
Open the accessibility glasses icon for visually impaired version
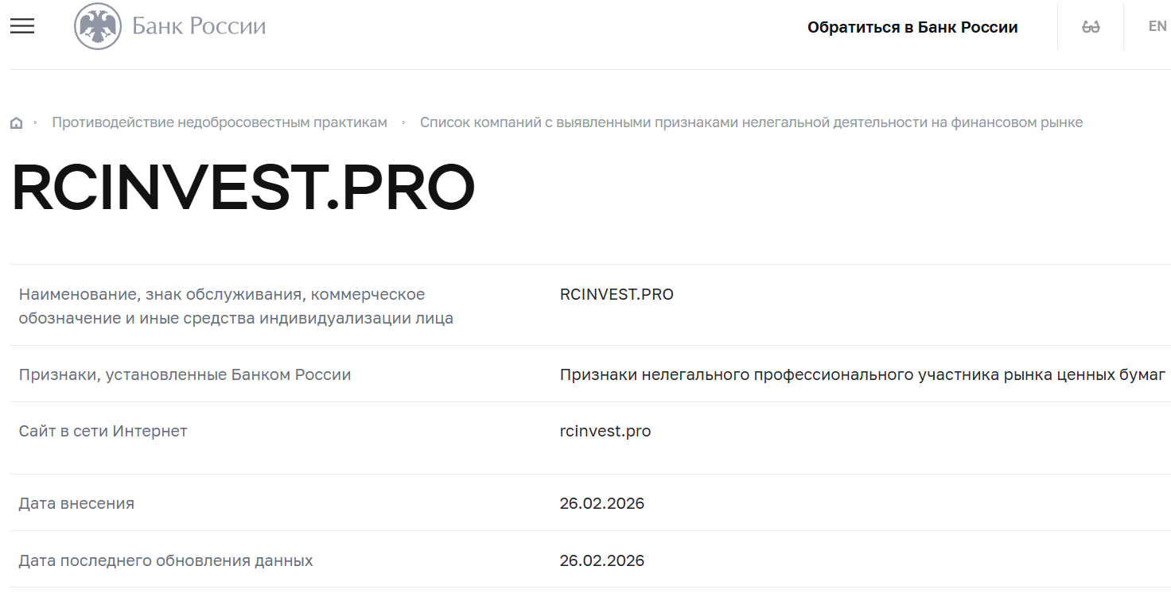click(1090, 25)
